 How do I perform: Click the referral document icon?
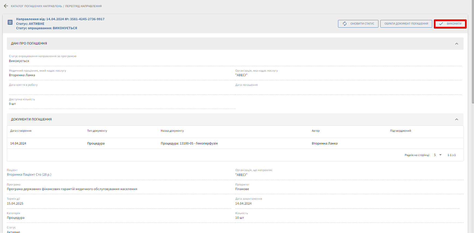[10, 22]
